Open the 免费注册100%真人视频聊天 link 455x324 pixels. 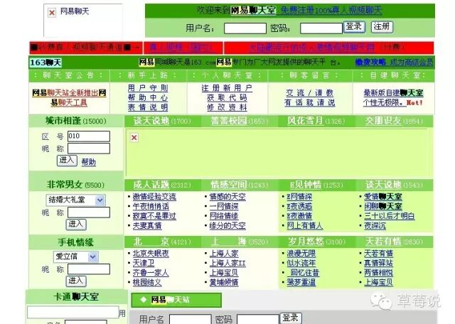tap(331, 11)
